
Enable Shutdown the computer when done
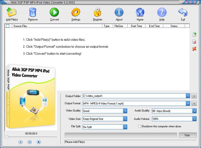coord(140,126)
